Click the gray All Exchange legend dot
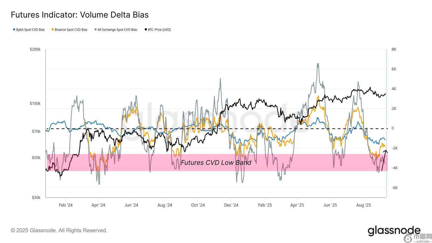The height and width of the screenshot is (243, 432). [96, 29]
